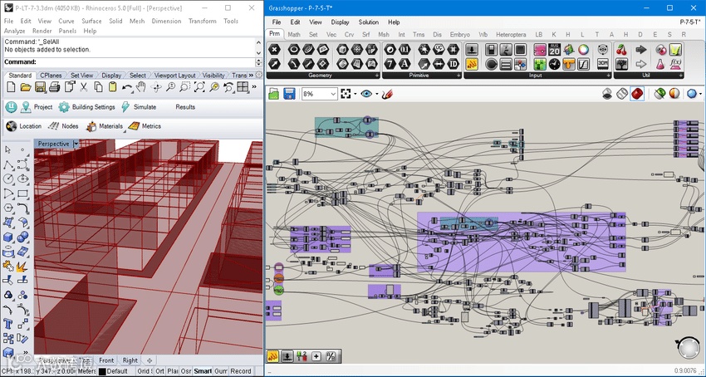Open Grasshopper eye view options dropdown arrow

click(x=376, y=94)
